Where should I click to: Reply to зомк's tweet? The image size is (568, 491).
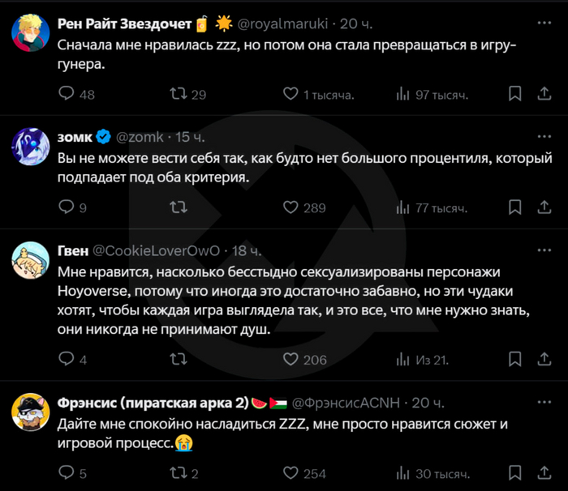click(x=67, y=208)
